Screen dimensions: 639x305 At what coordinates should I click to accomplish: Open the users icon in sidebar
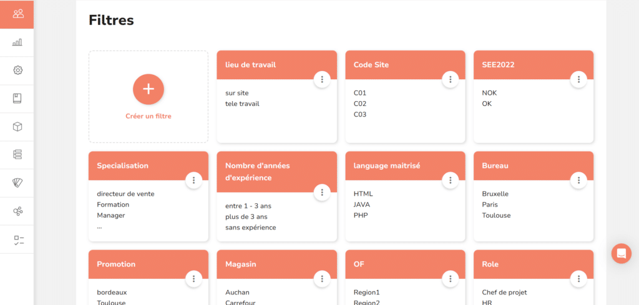(17, 14)
